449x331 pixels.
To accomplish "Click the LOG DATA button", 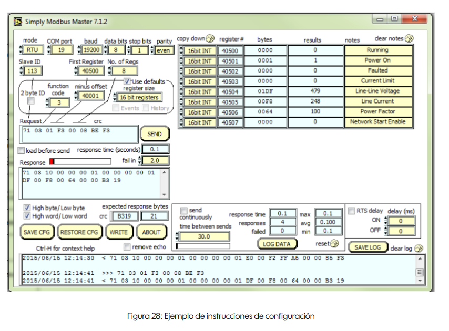I will (x=277, y=244).
